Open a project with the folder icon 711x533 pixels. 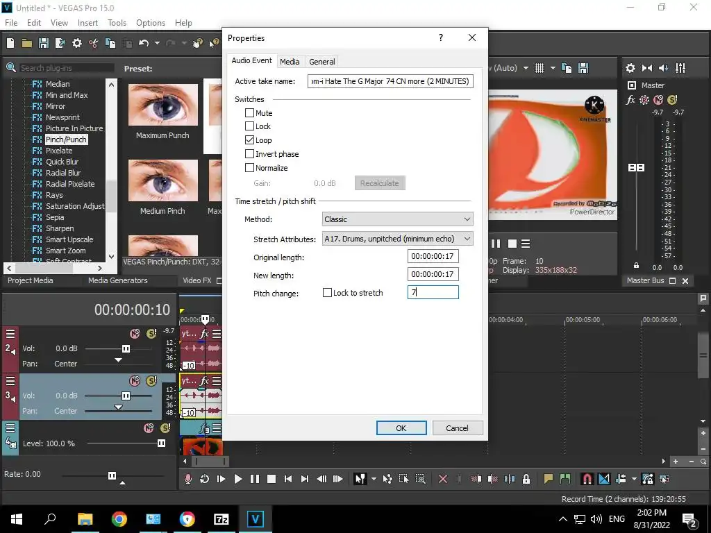[27, 43]
